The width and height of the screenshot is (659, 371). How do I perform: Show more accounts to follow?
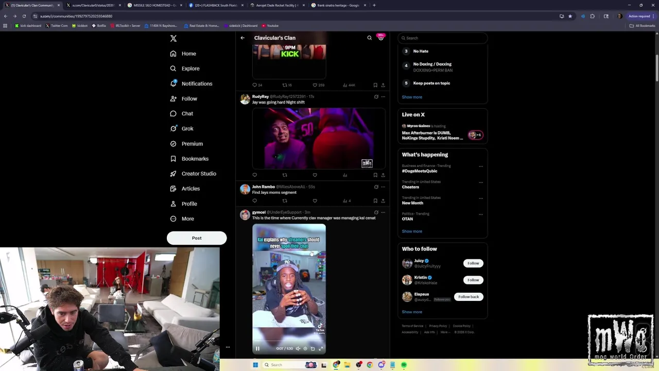pyautogui.click(x=412, y=312)
